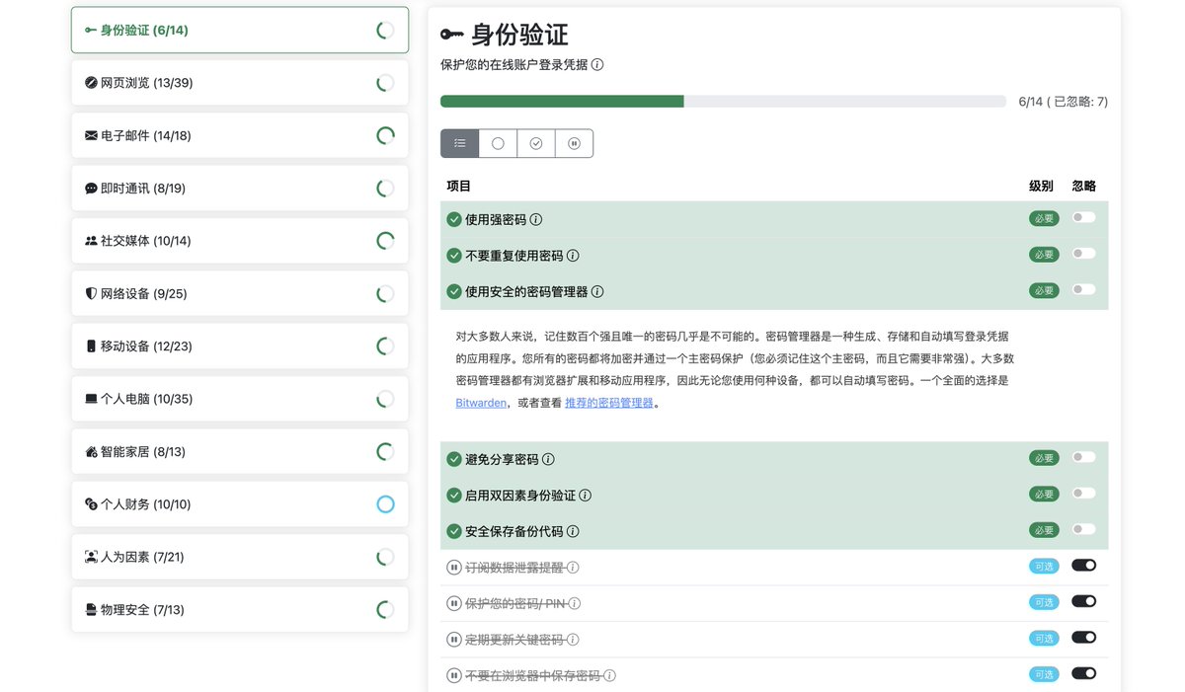Viewport: 1185px width, 692px height.
Task: Toggle ignore switch for 避免分享密码
Action: click(x=1083, y=457)
